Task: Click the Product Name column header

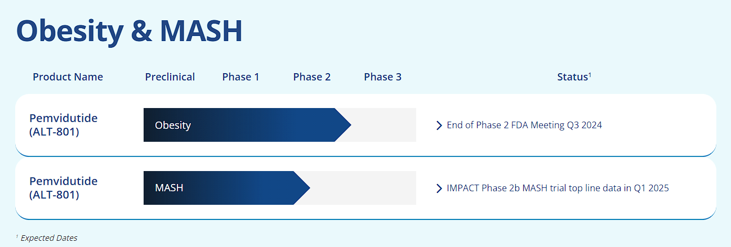Action: coord(68,77)
